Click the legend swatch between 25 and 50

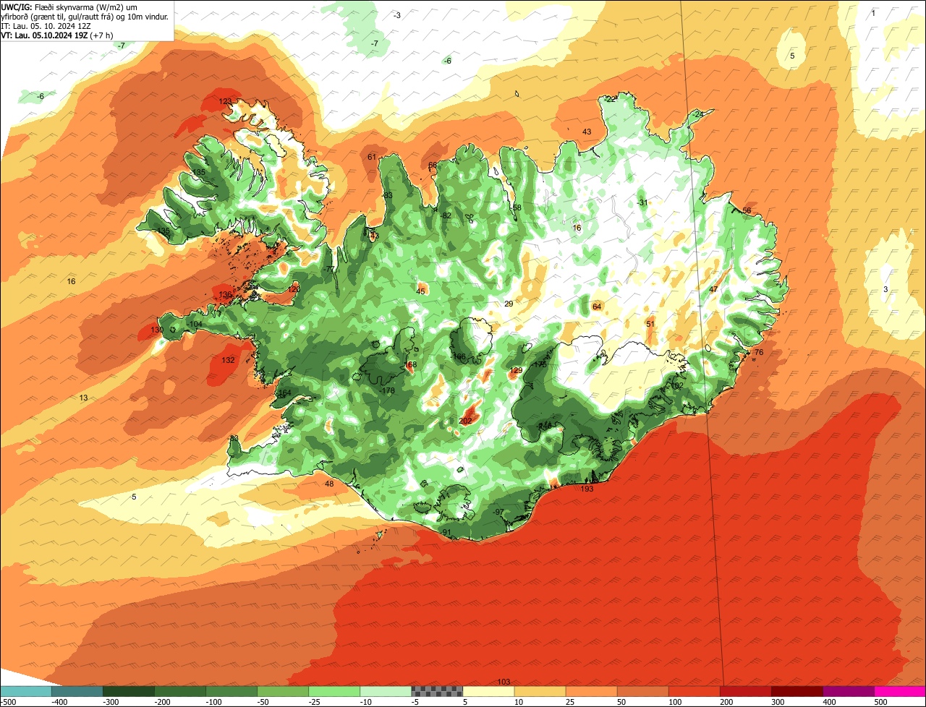point(591,691)
